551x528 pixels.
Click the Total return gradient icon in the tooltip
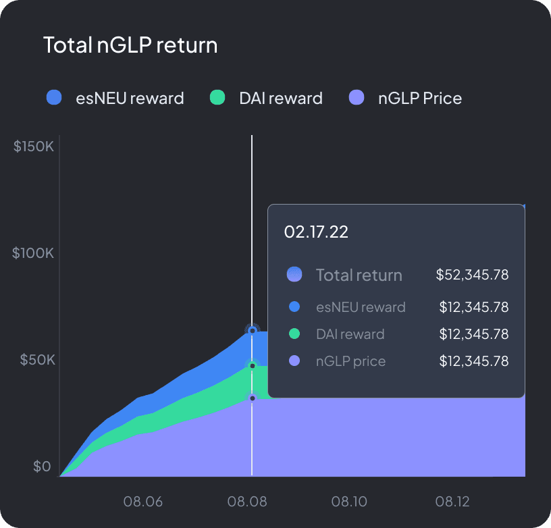pos(294,274)
